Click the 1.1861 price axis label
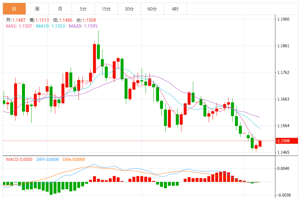300x198 pixels. click(x=283, y=46)
